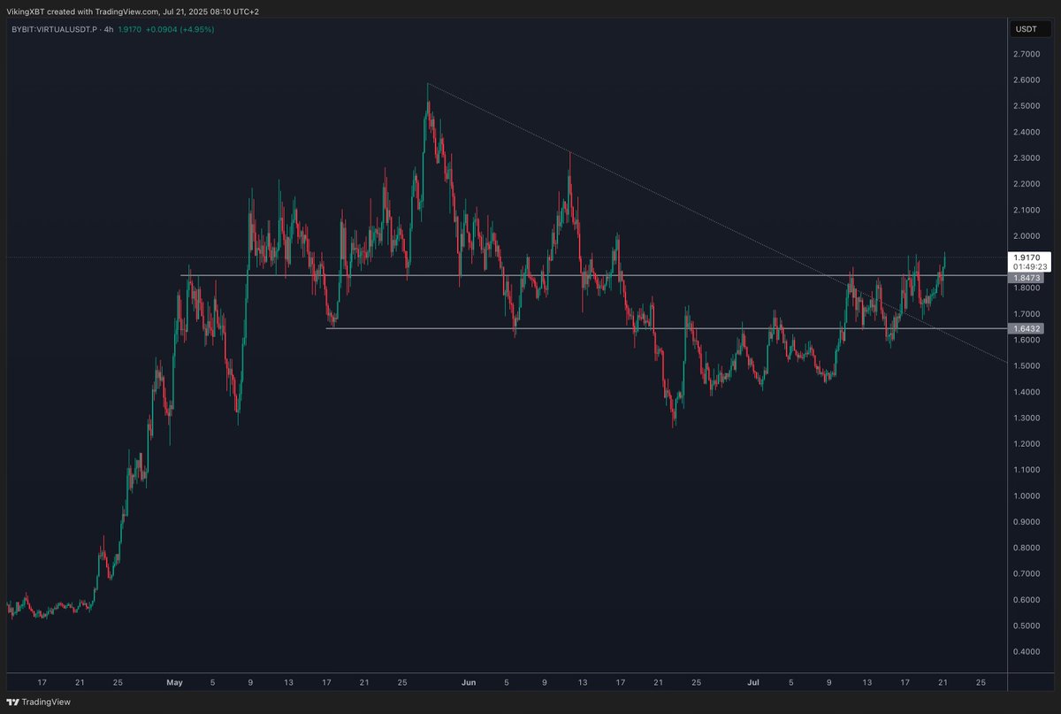The height and width of the screenshot is (714, 1061).
Task: Click the 0.4000 price axis label
Action: (x=1026, y=652)
